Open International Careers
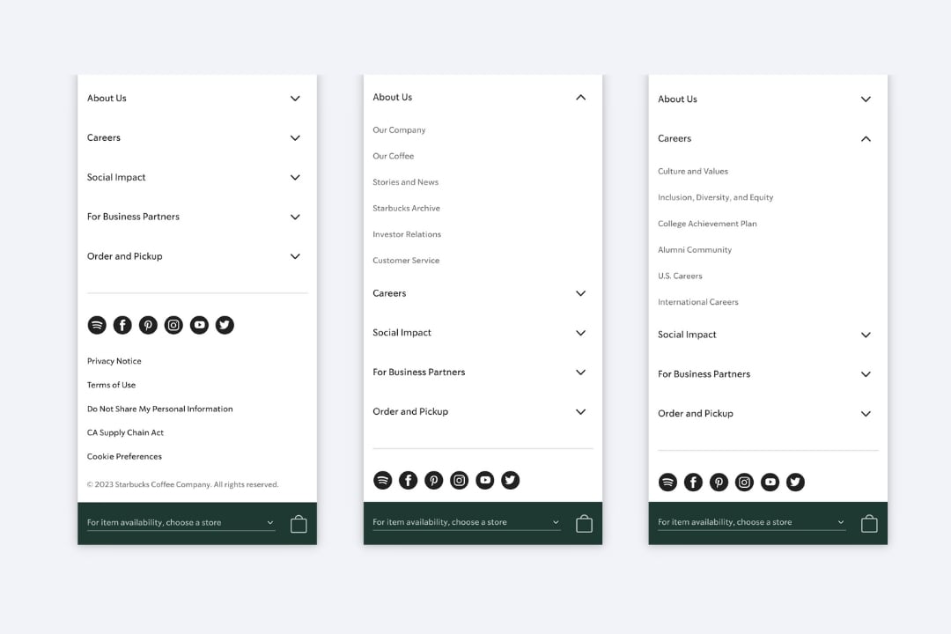The height and width of the screenshot is (634, 951). click(698, 301)
